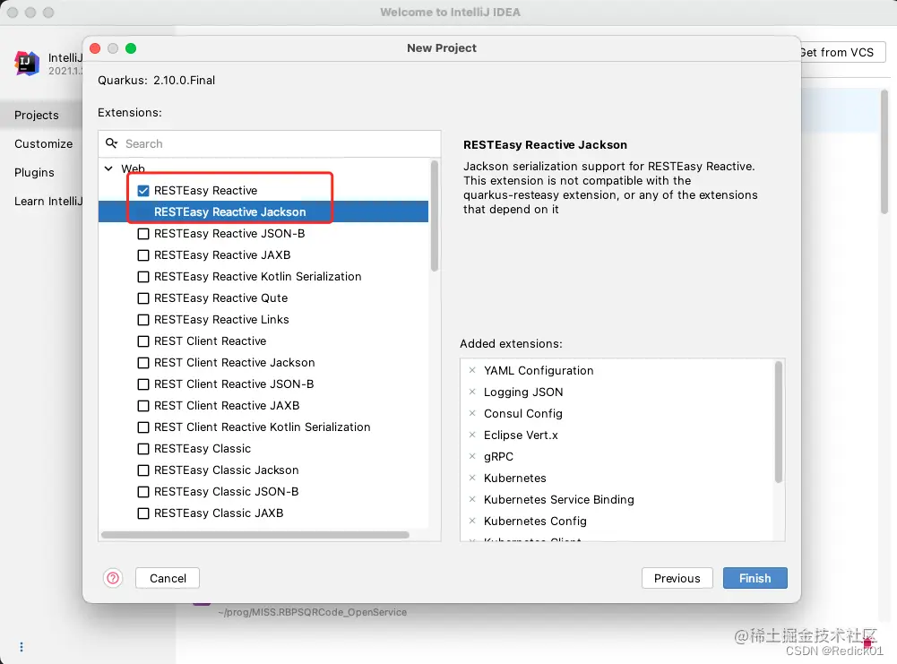Click project path MISS.RBPSQRCode_OpenService in Welcome window
897x664 pixels.
coord(313,612)
